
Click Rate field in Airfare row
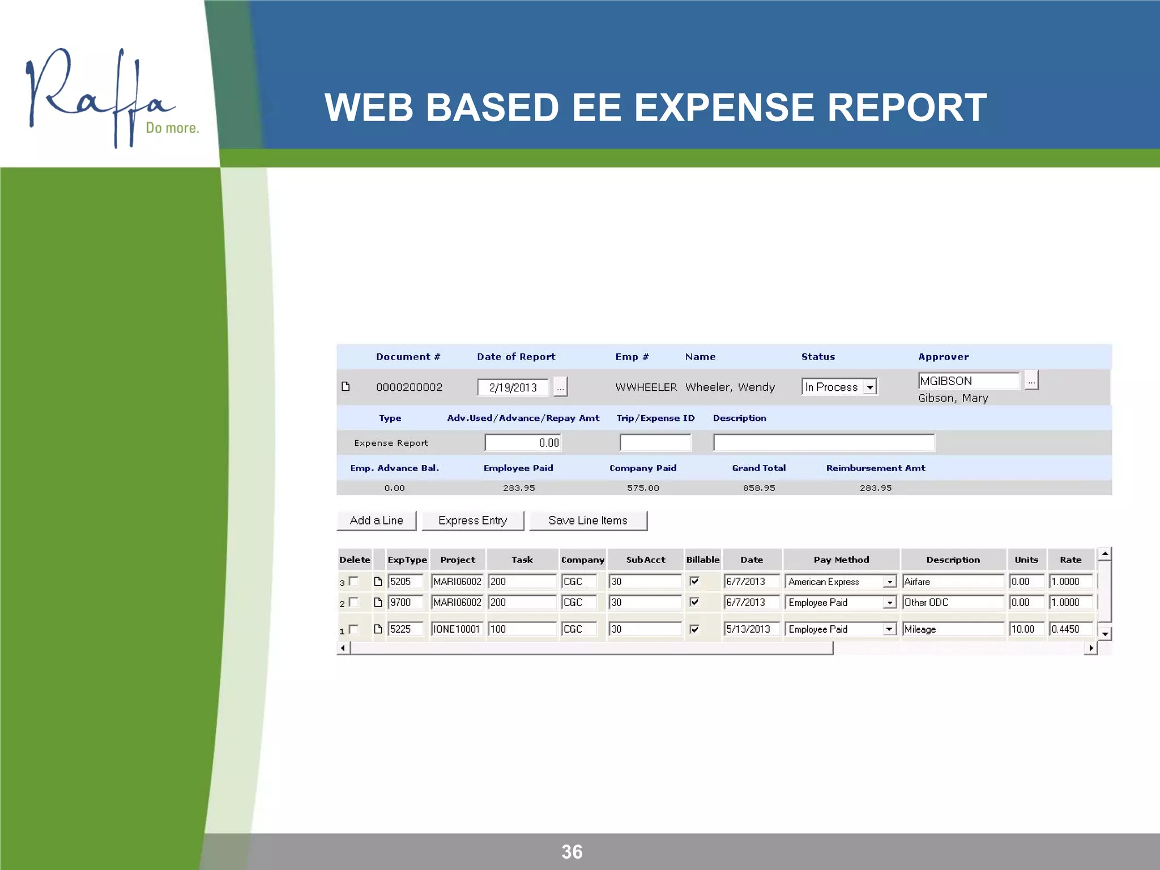[x=1071, y=582]
